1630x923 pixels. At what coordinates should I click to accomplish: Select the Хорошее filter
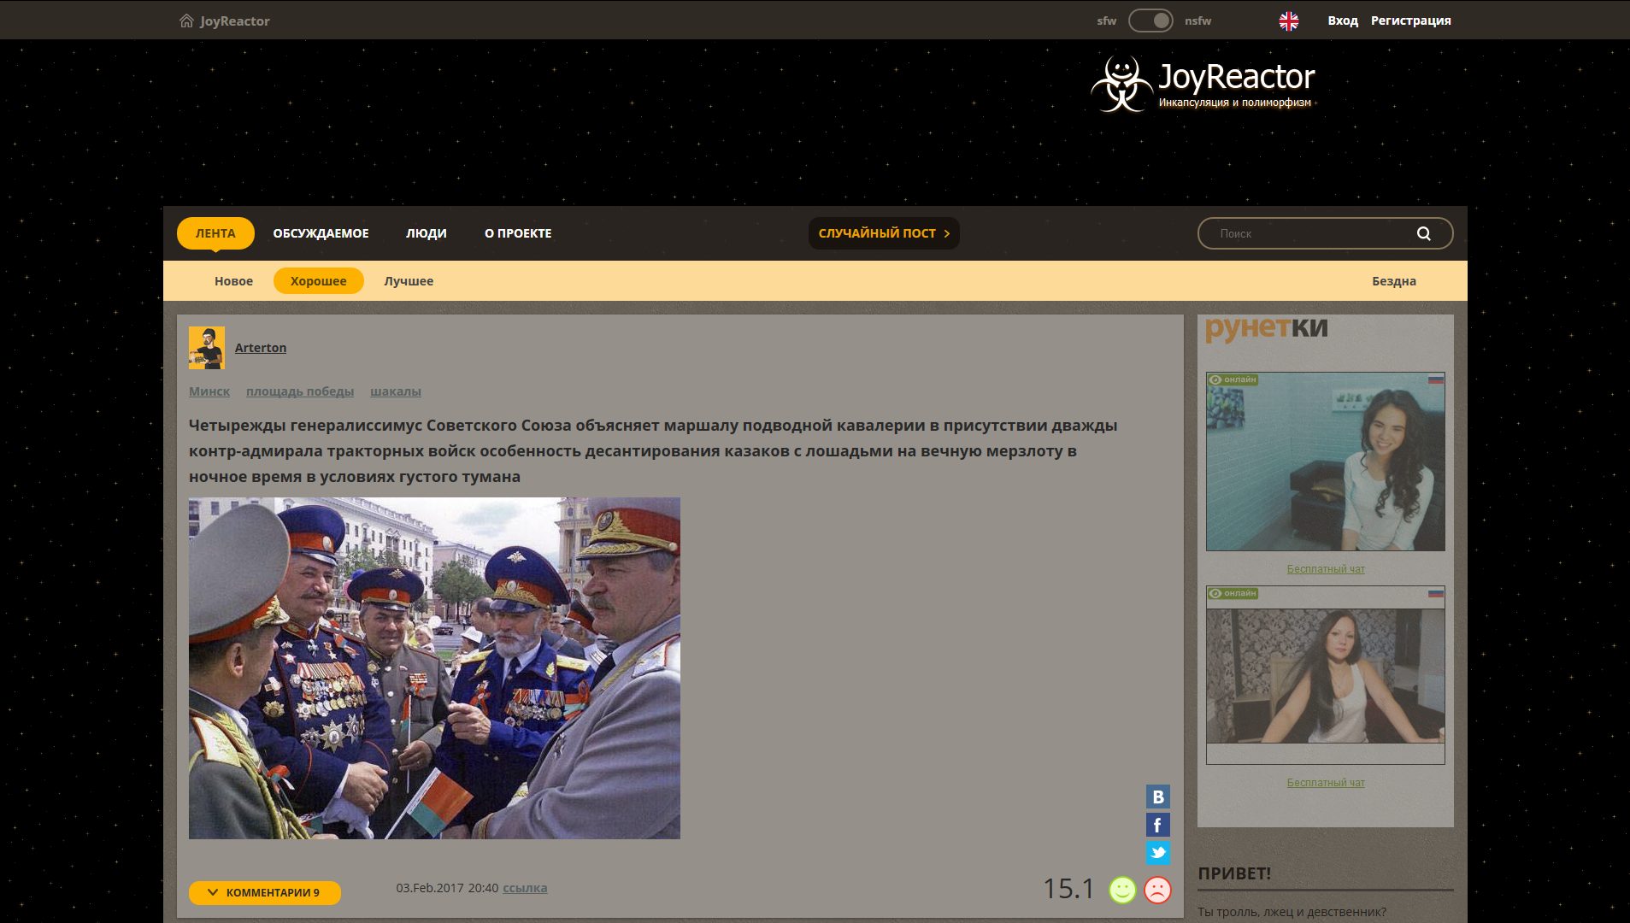pyautogui.click(x=319, y=281)
